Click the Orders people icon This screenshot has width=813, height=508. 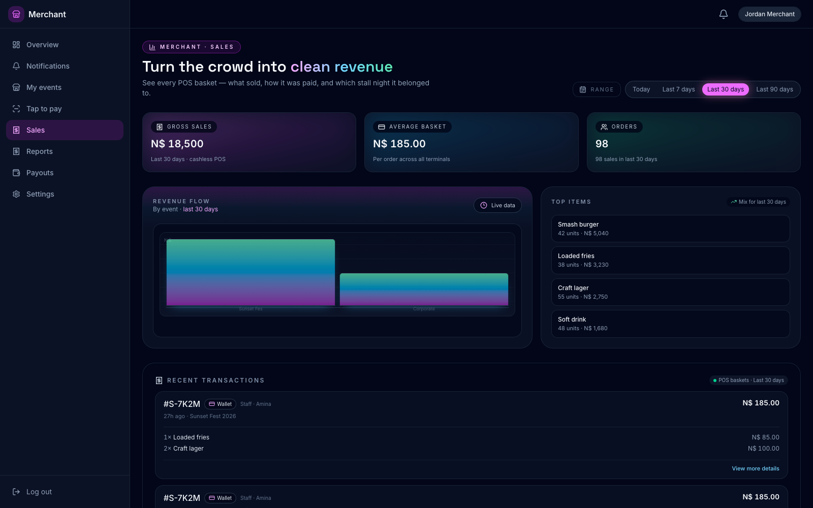(x=604, y=127)
